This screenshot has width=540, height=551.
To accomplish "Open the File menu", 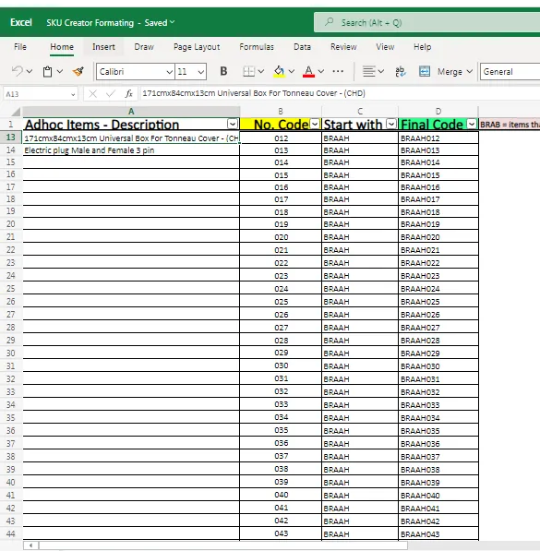I will tap(20, 47).
